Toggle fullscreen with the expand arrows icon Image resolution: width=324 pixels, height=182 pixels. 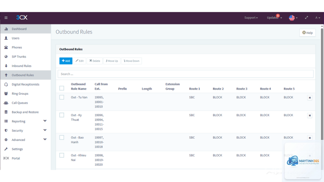tap(306, 18)
